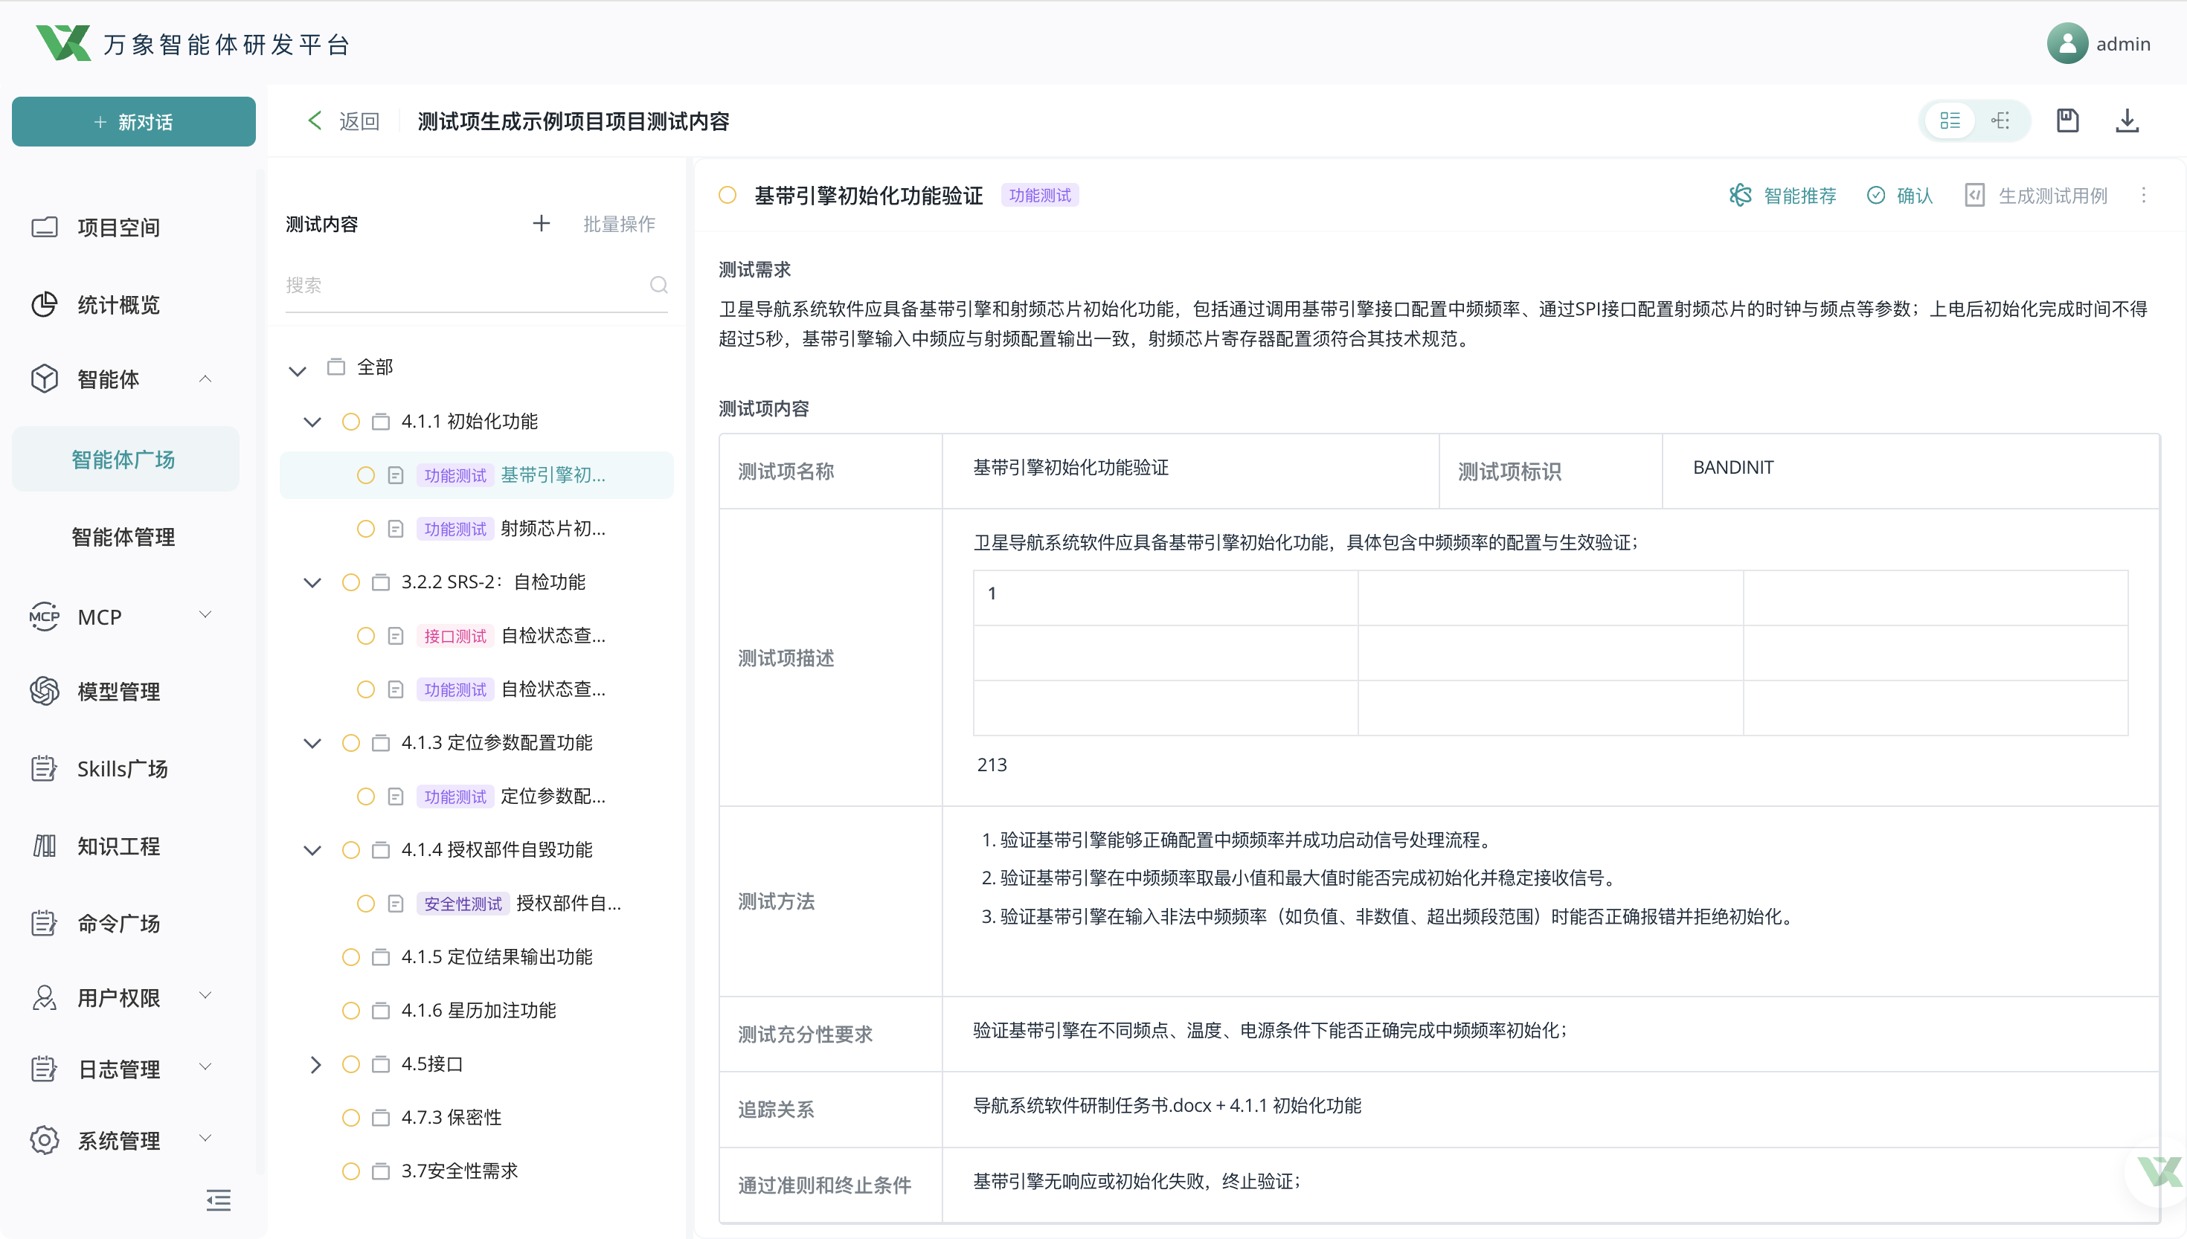The image size is (2187, 1239).
Task: Switch to list view layout icon
Action: [1950, 120]
